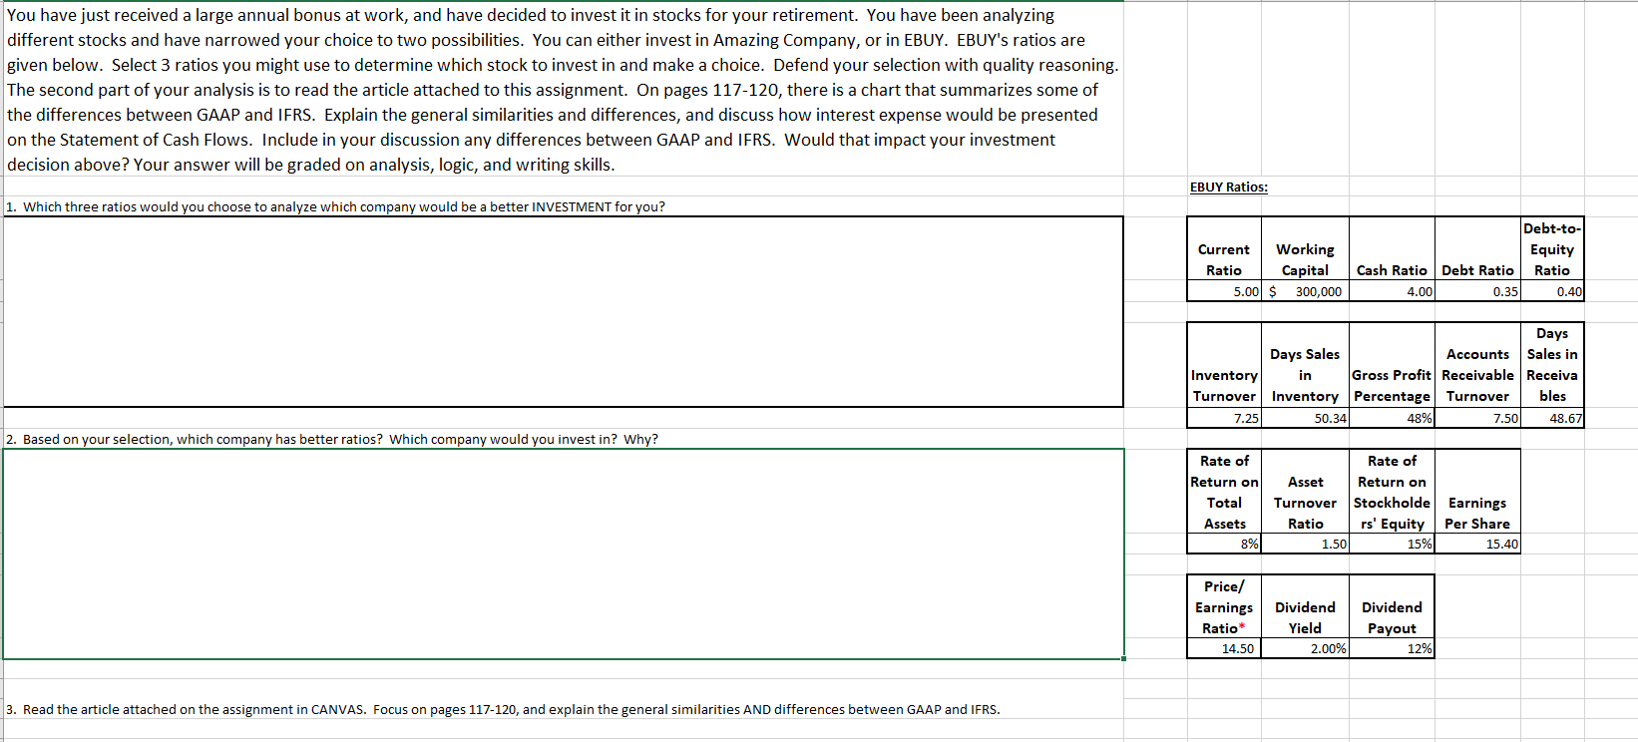Click the Inventory Turnover value 7.25
1638x742 pixels.
click(x=1224, y=418)
